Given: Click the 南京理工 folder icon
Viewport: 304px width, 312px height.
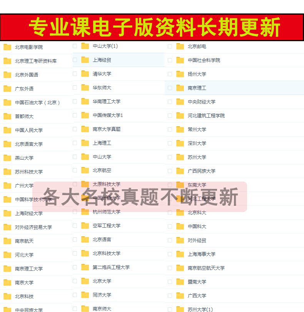Looking at the screenshot, I should (x=180, y=88).
